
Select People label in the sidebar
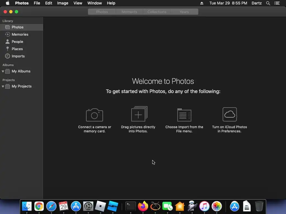coord(17,42)
